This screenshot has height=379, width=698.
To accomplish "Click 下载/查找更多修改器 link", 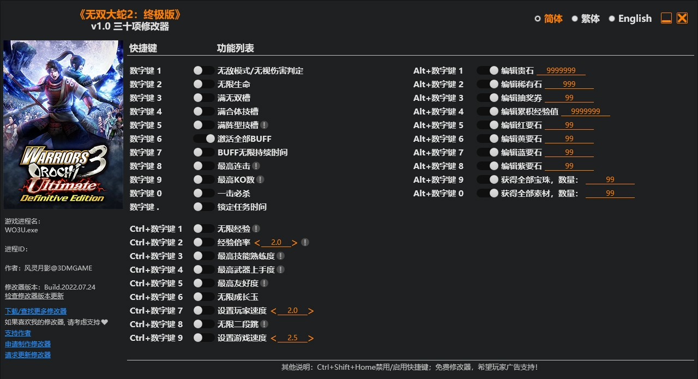I will [35, 311].
